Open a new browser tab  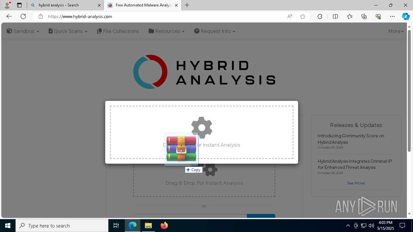click(x=187, y=5)
